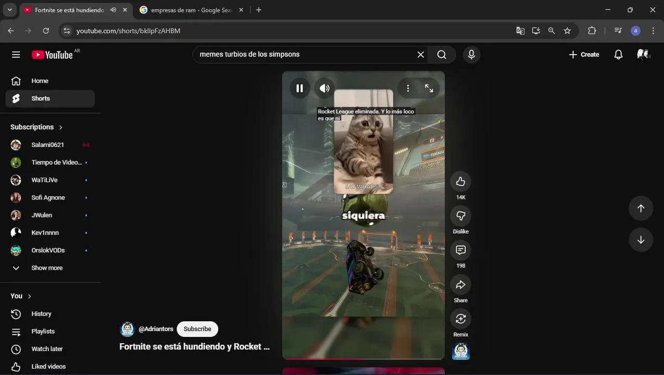
Task: Like this Short with thumbs up
Action: coord(460,181)
